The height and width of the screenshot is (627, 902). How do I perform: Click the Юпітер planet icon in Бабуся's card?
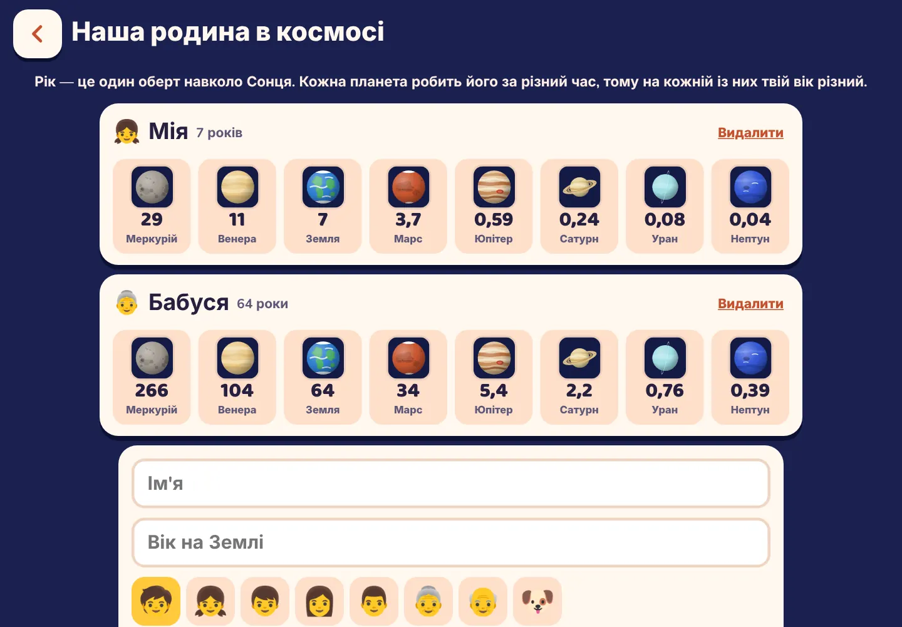coord(494,358)
